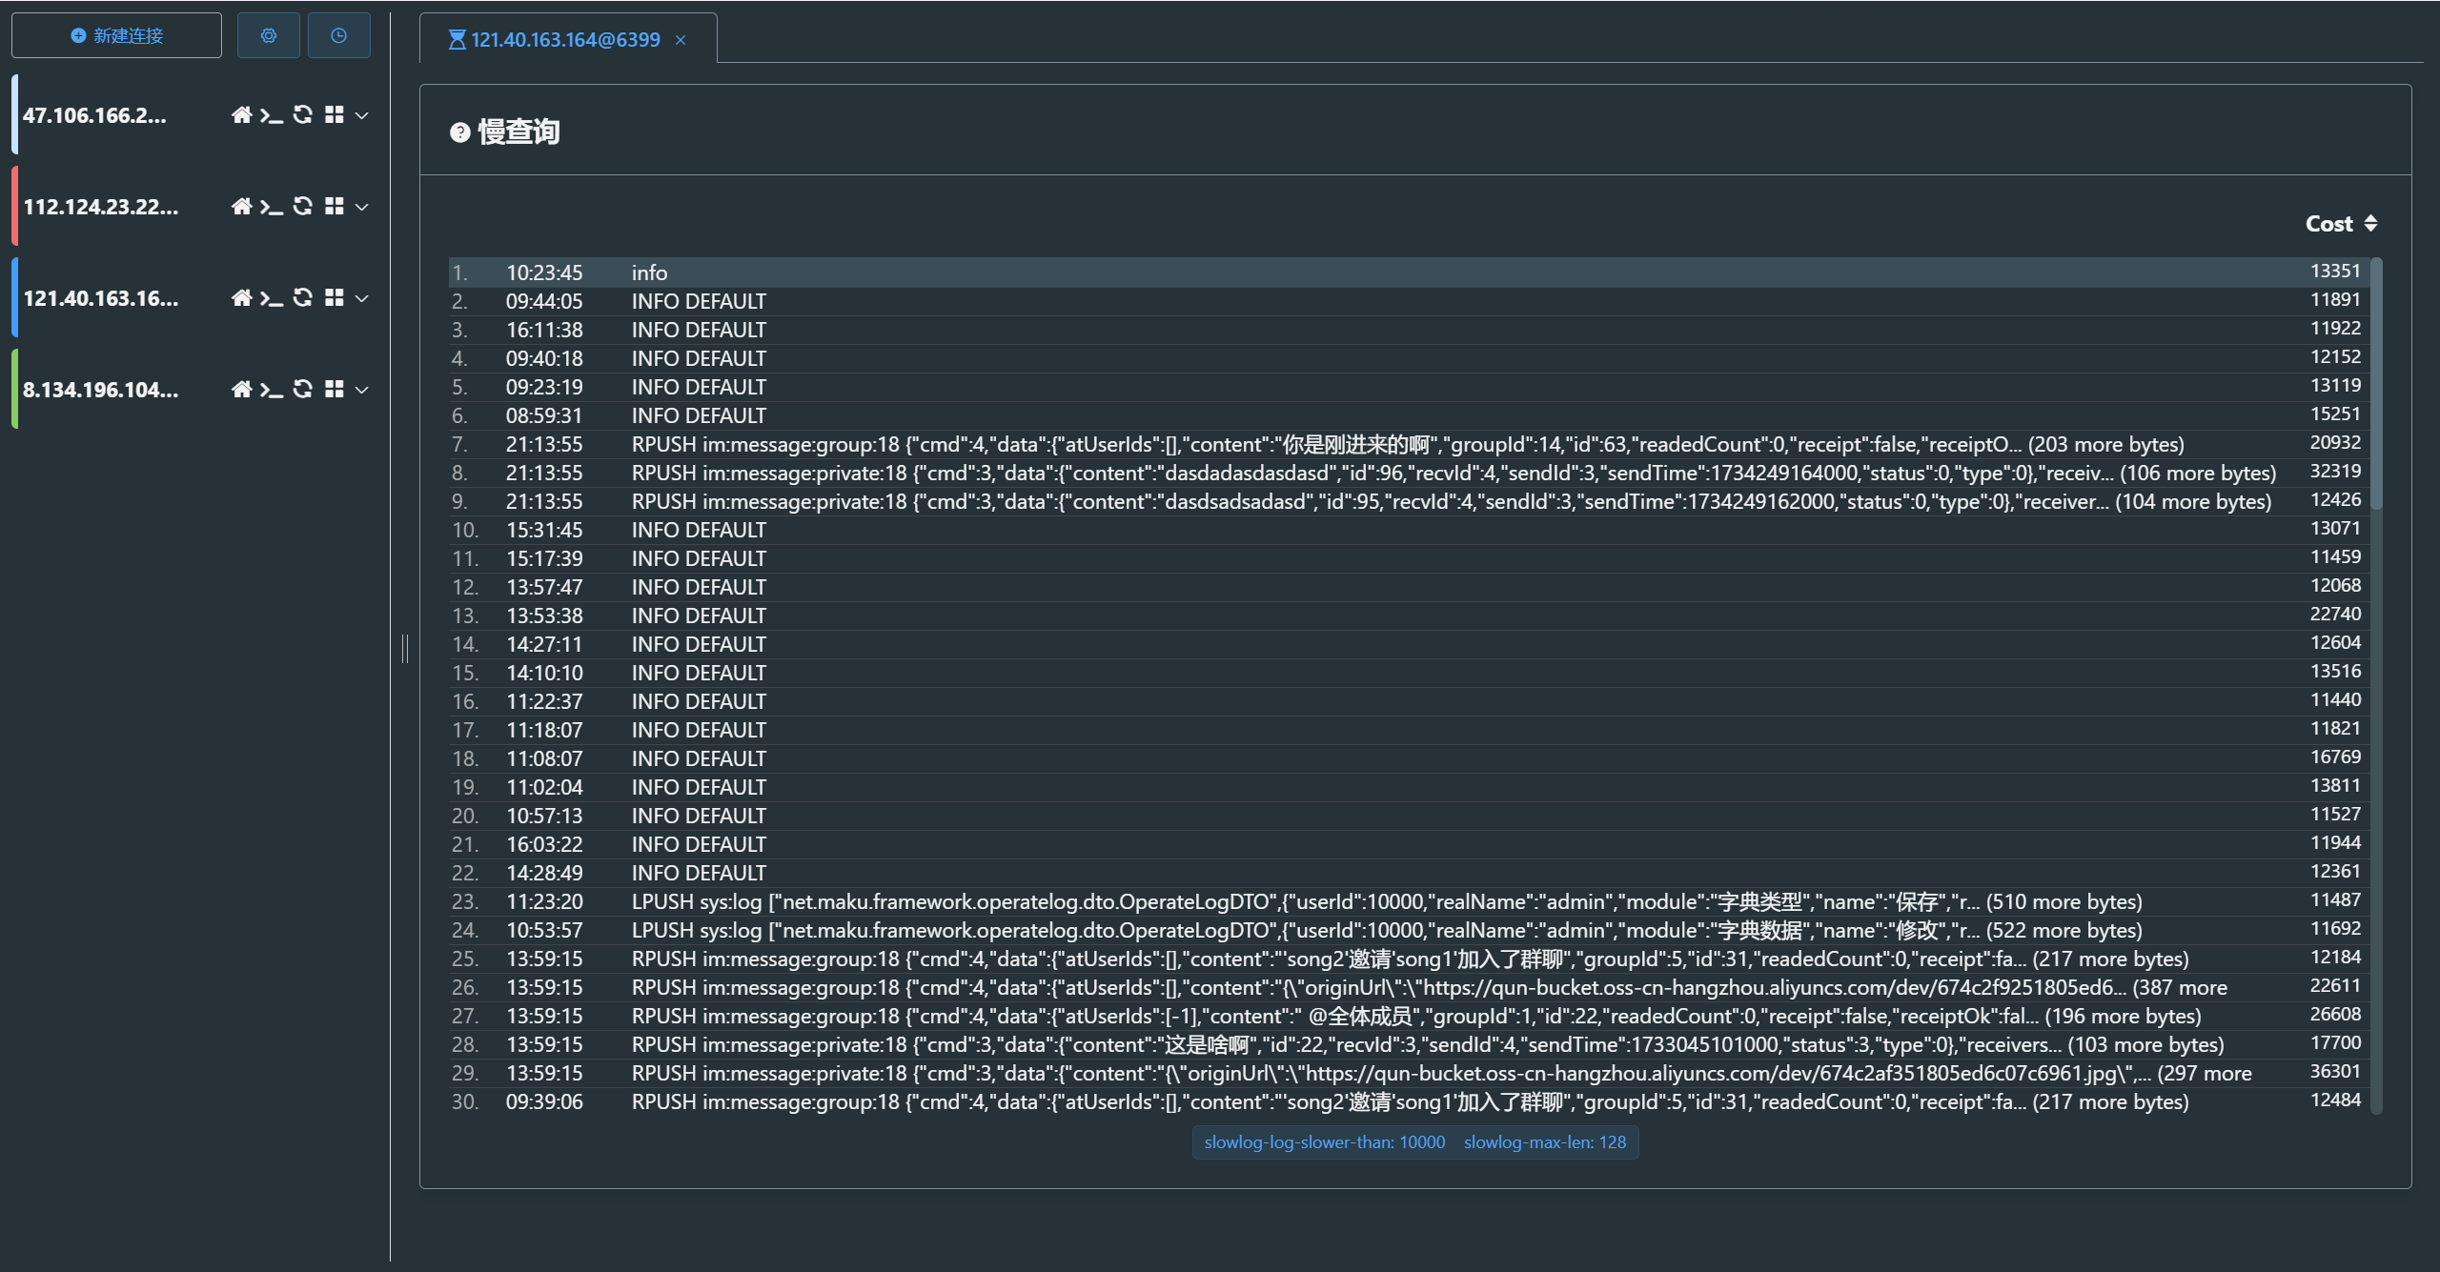
Task: Click the slow query help question icon
Action: 460,132
